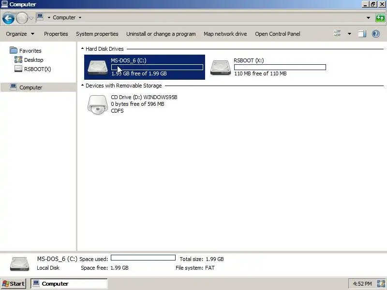Click 'Total size: 1.99 GB' in details pane
Screen dimensions: 387x290
(x=202, y=259)
